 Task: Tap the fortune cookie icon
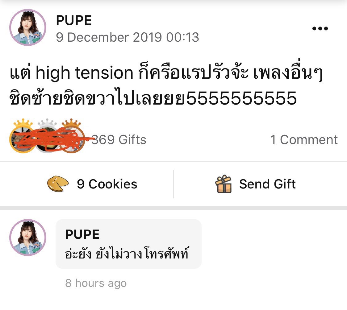58,184
